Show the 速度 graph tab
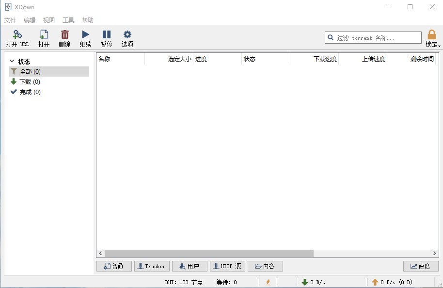This screenshot has height=288, width=443. point(421,266)
